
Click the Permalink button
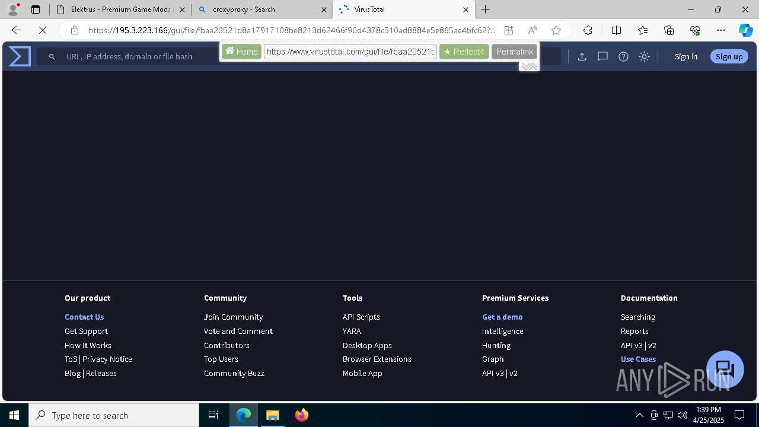click(515, 52)
